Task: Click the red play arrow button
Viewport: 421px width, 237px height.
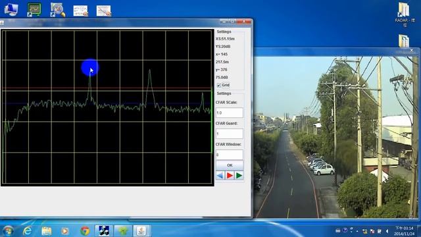Action: [230, 176]
